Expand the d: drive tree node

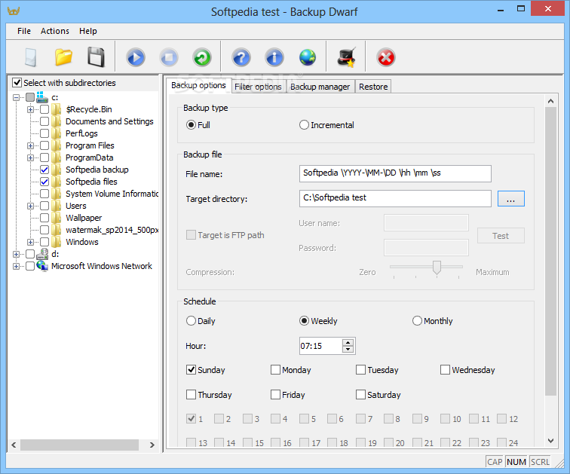16,254
